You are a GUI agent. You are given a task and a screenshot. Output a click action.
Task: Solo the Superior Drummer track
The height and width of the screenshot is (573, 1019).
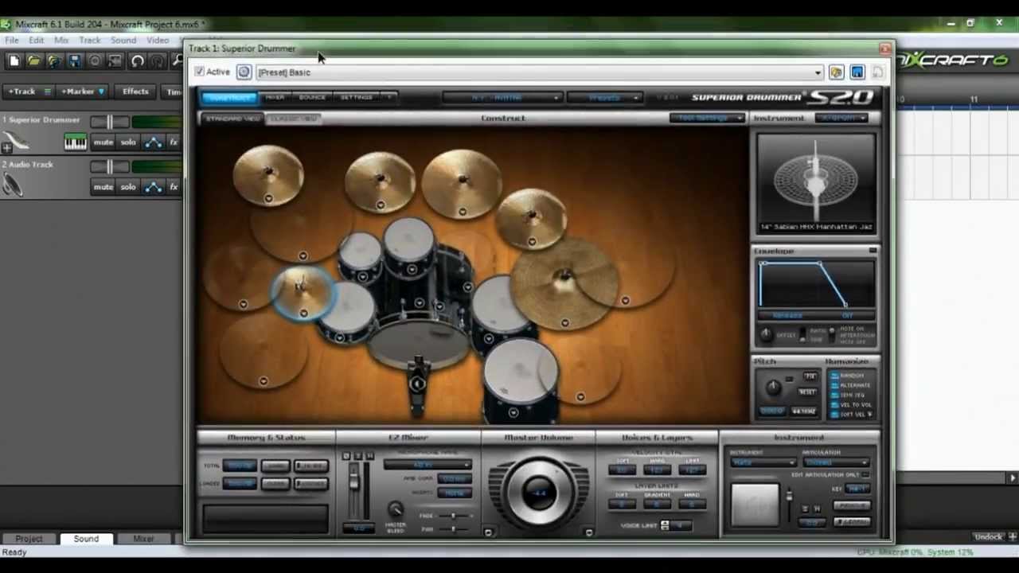[128, 142]
